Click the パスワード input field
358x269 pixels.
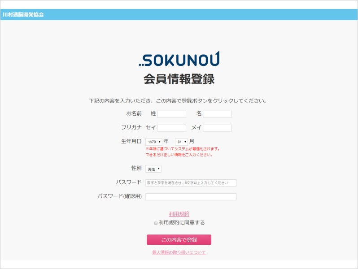click(x=191, y=183)
